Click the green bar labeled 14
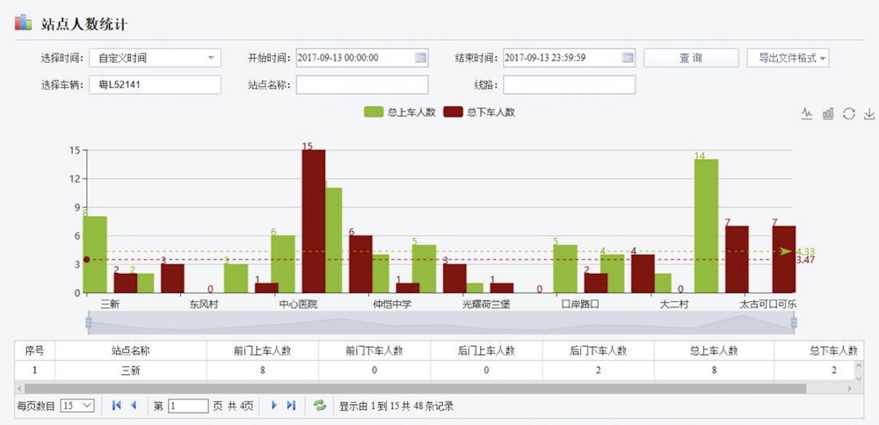Image resolution: width=879 pixels, height=425 pixels. coord(707,227)
